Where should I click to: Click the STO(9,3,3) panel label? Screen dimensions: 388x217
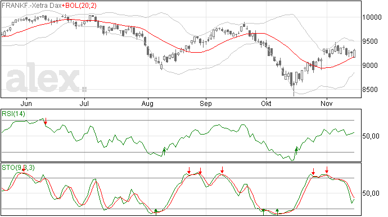[18, 168]
